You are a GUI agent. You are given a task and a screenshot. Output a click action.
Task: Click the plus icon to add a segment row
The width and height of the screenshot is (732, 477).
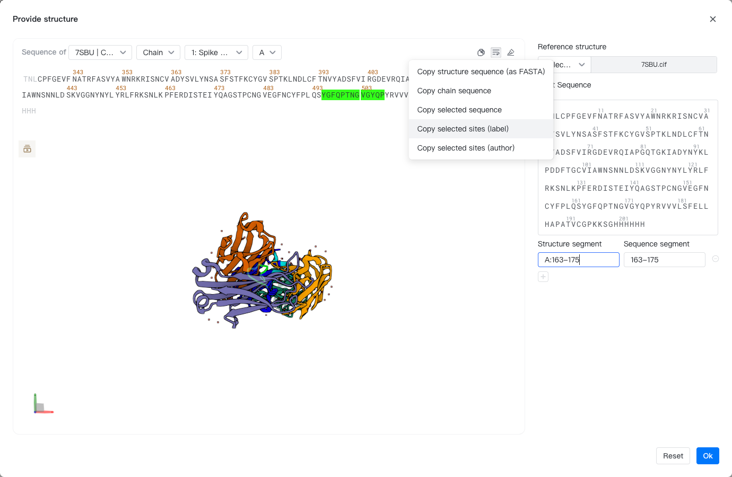pyautogui.click(x=543, y=276)
